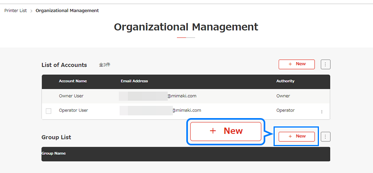Click small New button in Group List
The height and width of the screenshot is (173, 373).
tap(296, 137)
